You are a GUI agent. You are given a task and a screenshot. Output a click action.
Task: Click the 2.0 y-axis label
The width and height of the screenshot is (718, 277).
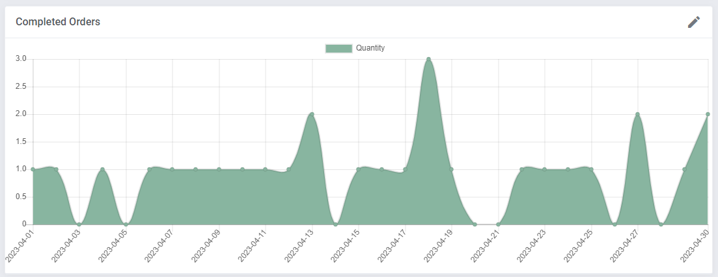[x=21, y=114]
